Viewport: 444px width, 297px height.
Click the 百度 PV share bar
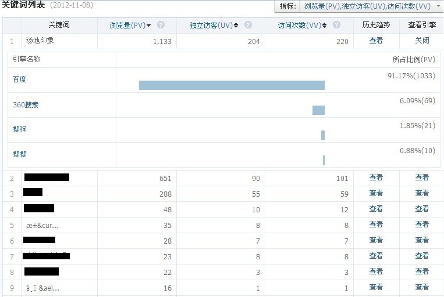tap(232, 85)
